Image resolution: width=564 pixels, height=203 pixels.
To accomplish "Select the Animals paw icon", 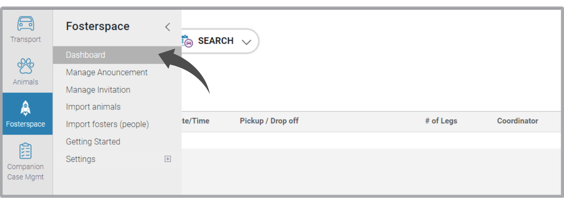I will [26, 66].
